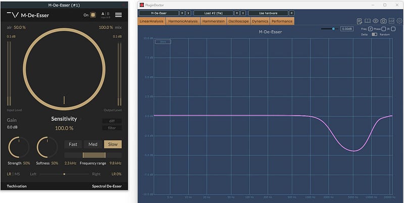This screenshot has height=203, width=404.
Task: Click the camera snapshot icon in PluginDoctor
Action: pyautogui.click(x=383, y=21)
